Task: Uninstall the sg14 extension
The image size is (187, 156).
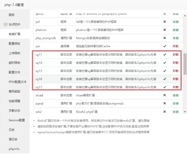Action: pyautogui.click(x=176, y=63)
